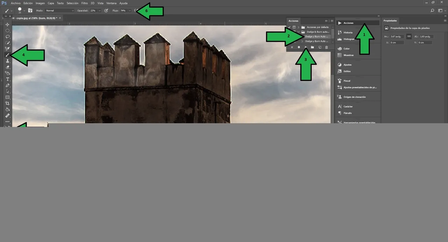Create a new action set folder

click(x=313, y=47)
